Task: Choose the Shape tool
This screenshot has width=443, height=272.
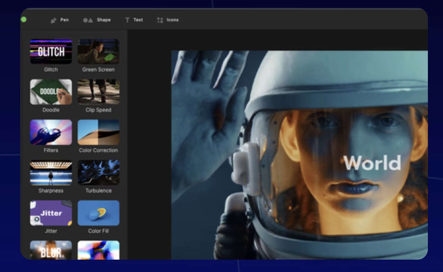Action: [x=97, y=20]
